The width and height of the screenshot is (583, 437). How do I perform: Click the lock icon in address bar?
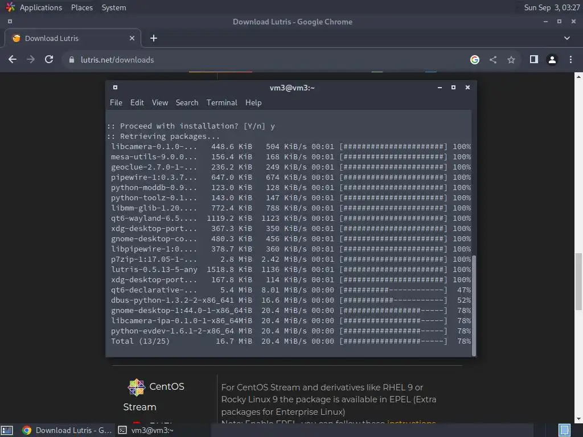tap(71, 59)
